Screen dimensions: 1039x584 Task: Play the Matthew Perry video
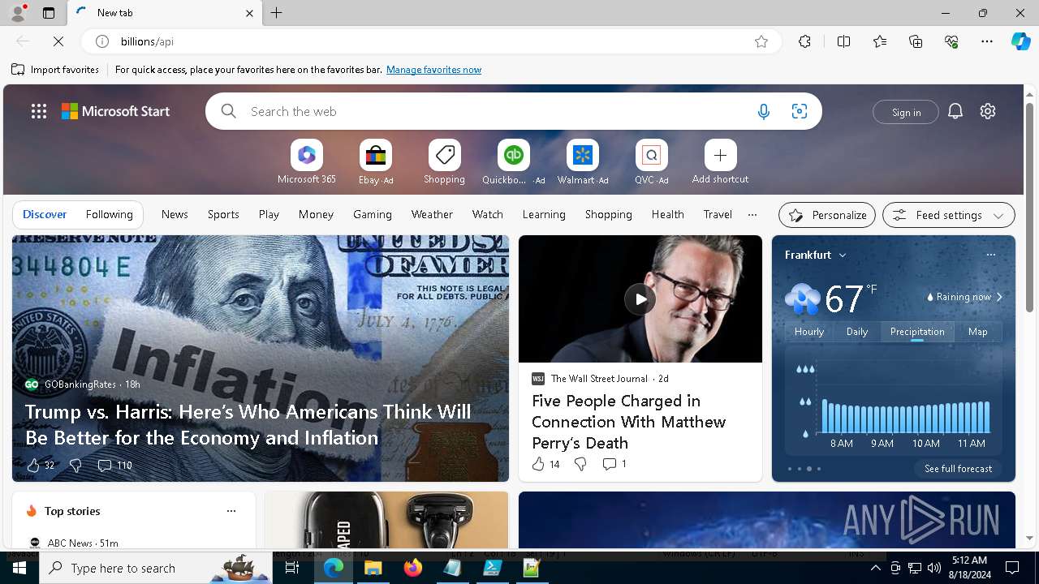pos(640,299)
